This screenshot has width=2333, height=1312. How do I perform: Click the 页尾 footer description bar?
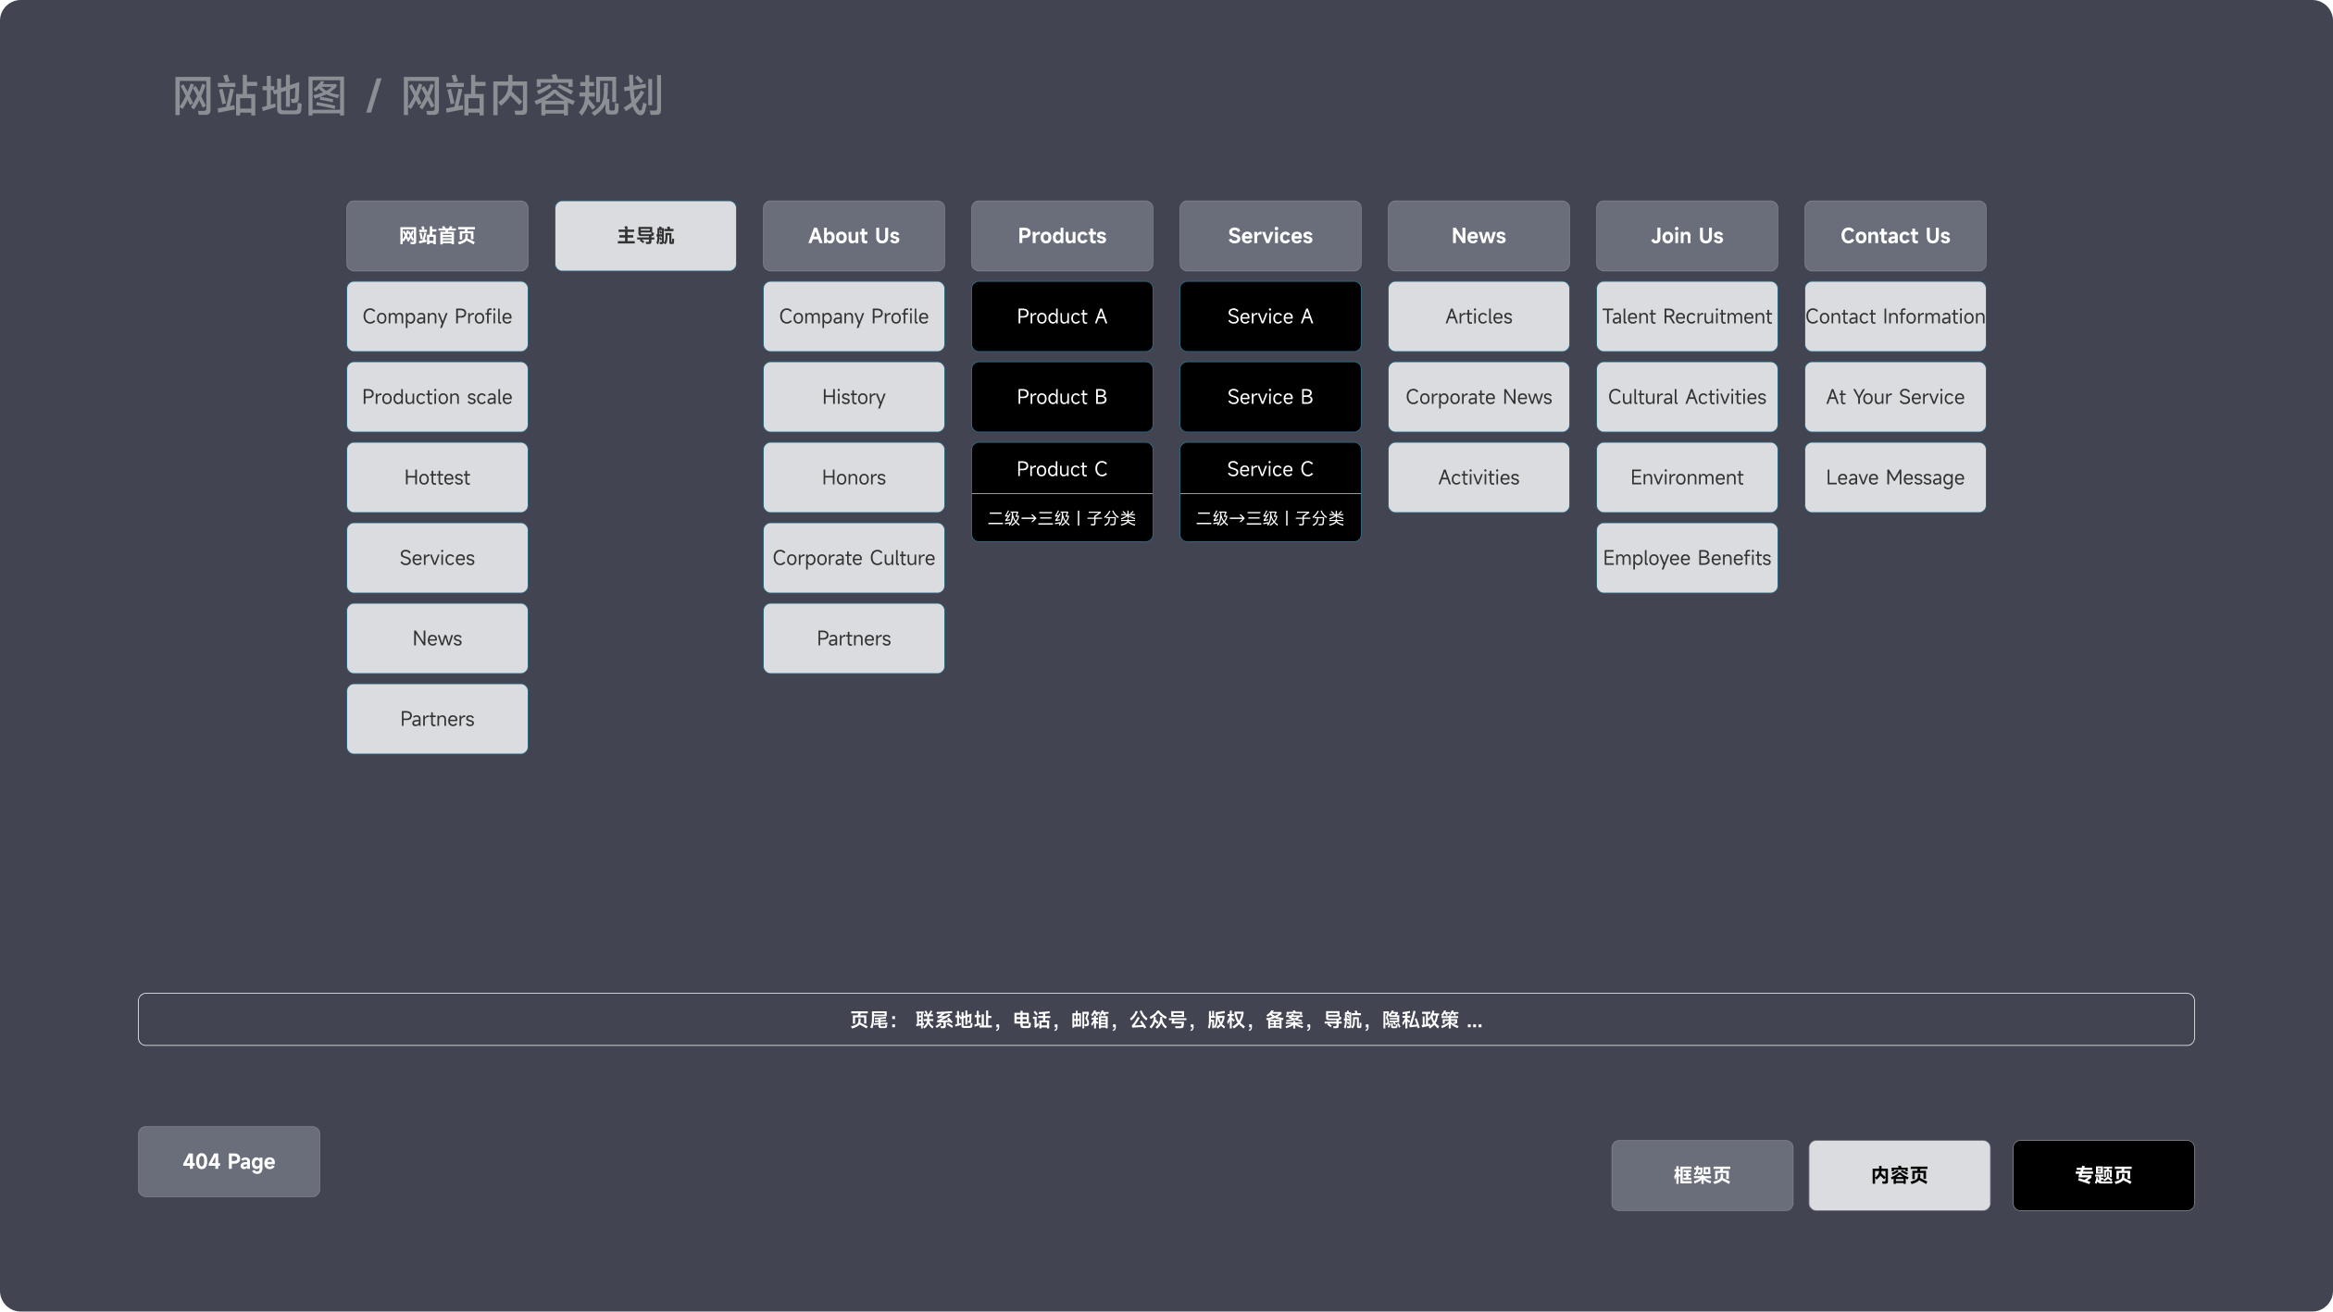pos(1166,1020)
